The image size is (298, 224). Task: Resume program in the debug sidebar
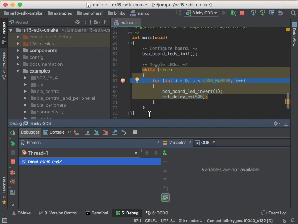pyautogui.click(x=13, y=144)
